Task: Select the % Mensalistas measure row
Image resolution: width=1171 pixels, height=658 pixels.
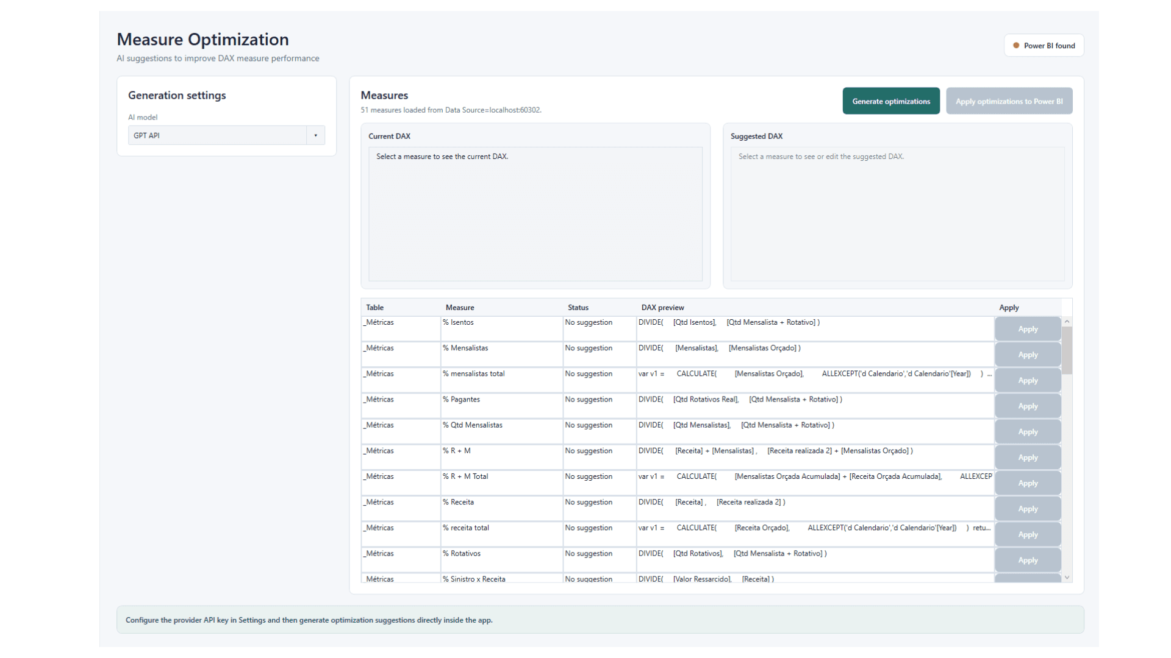Action: (x=677, y=354)
